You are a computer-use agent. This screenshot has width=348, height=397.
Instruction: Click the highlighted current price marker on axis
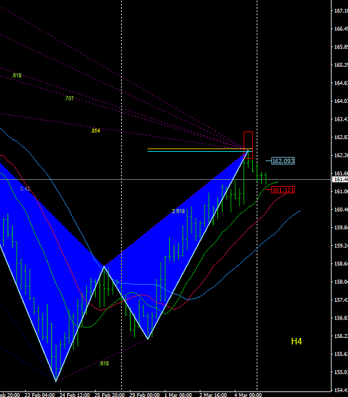[340, 180]
